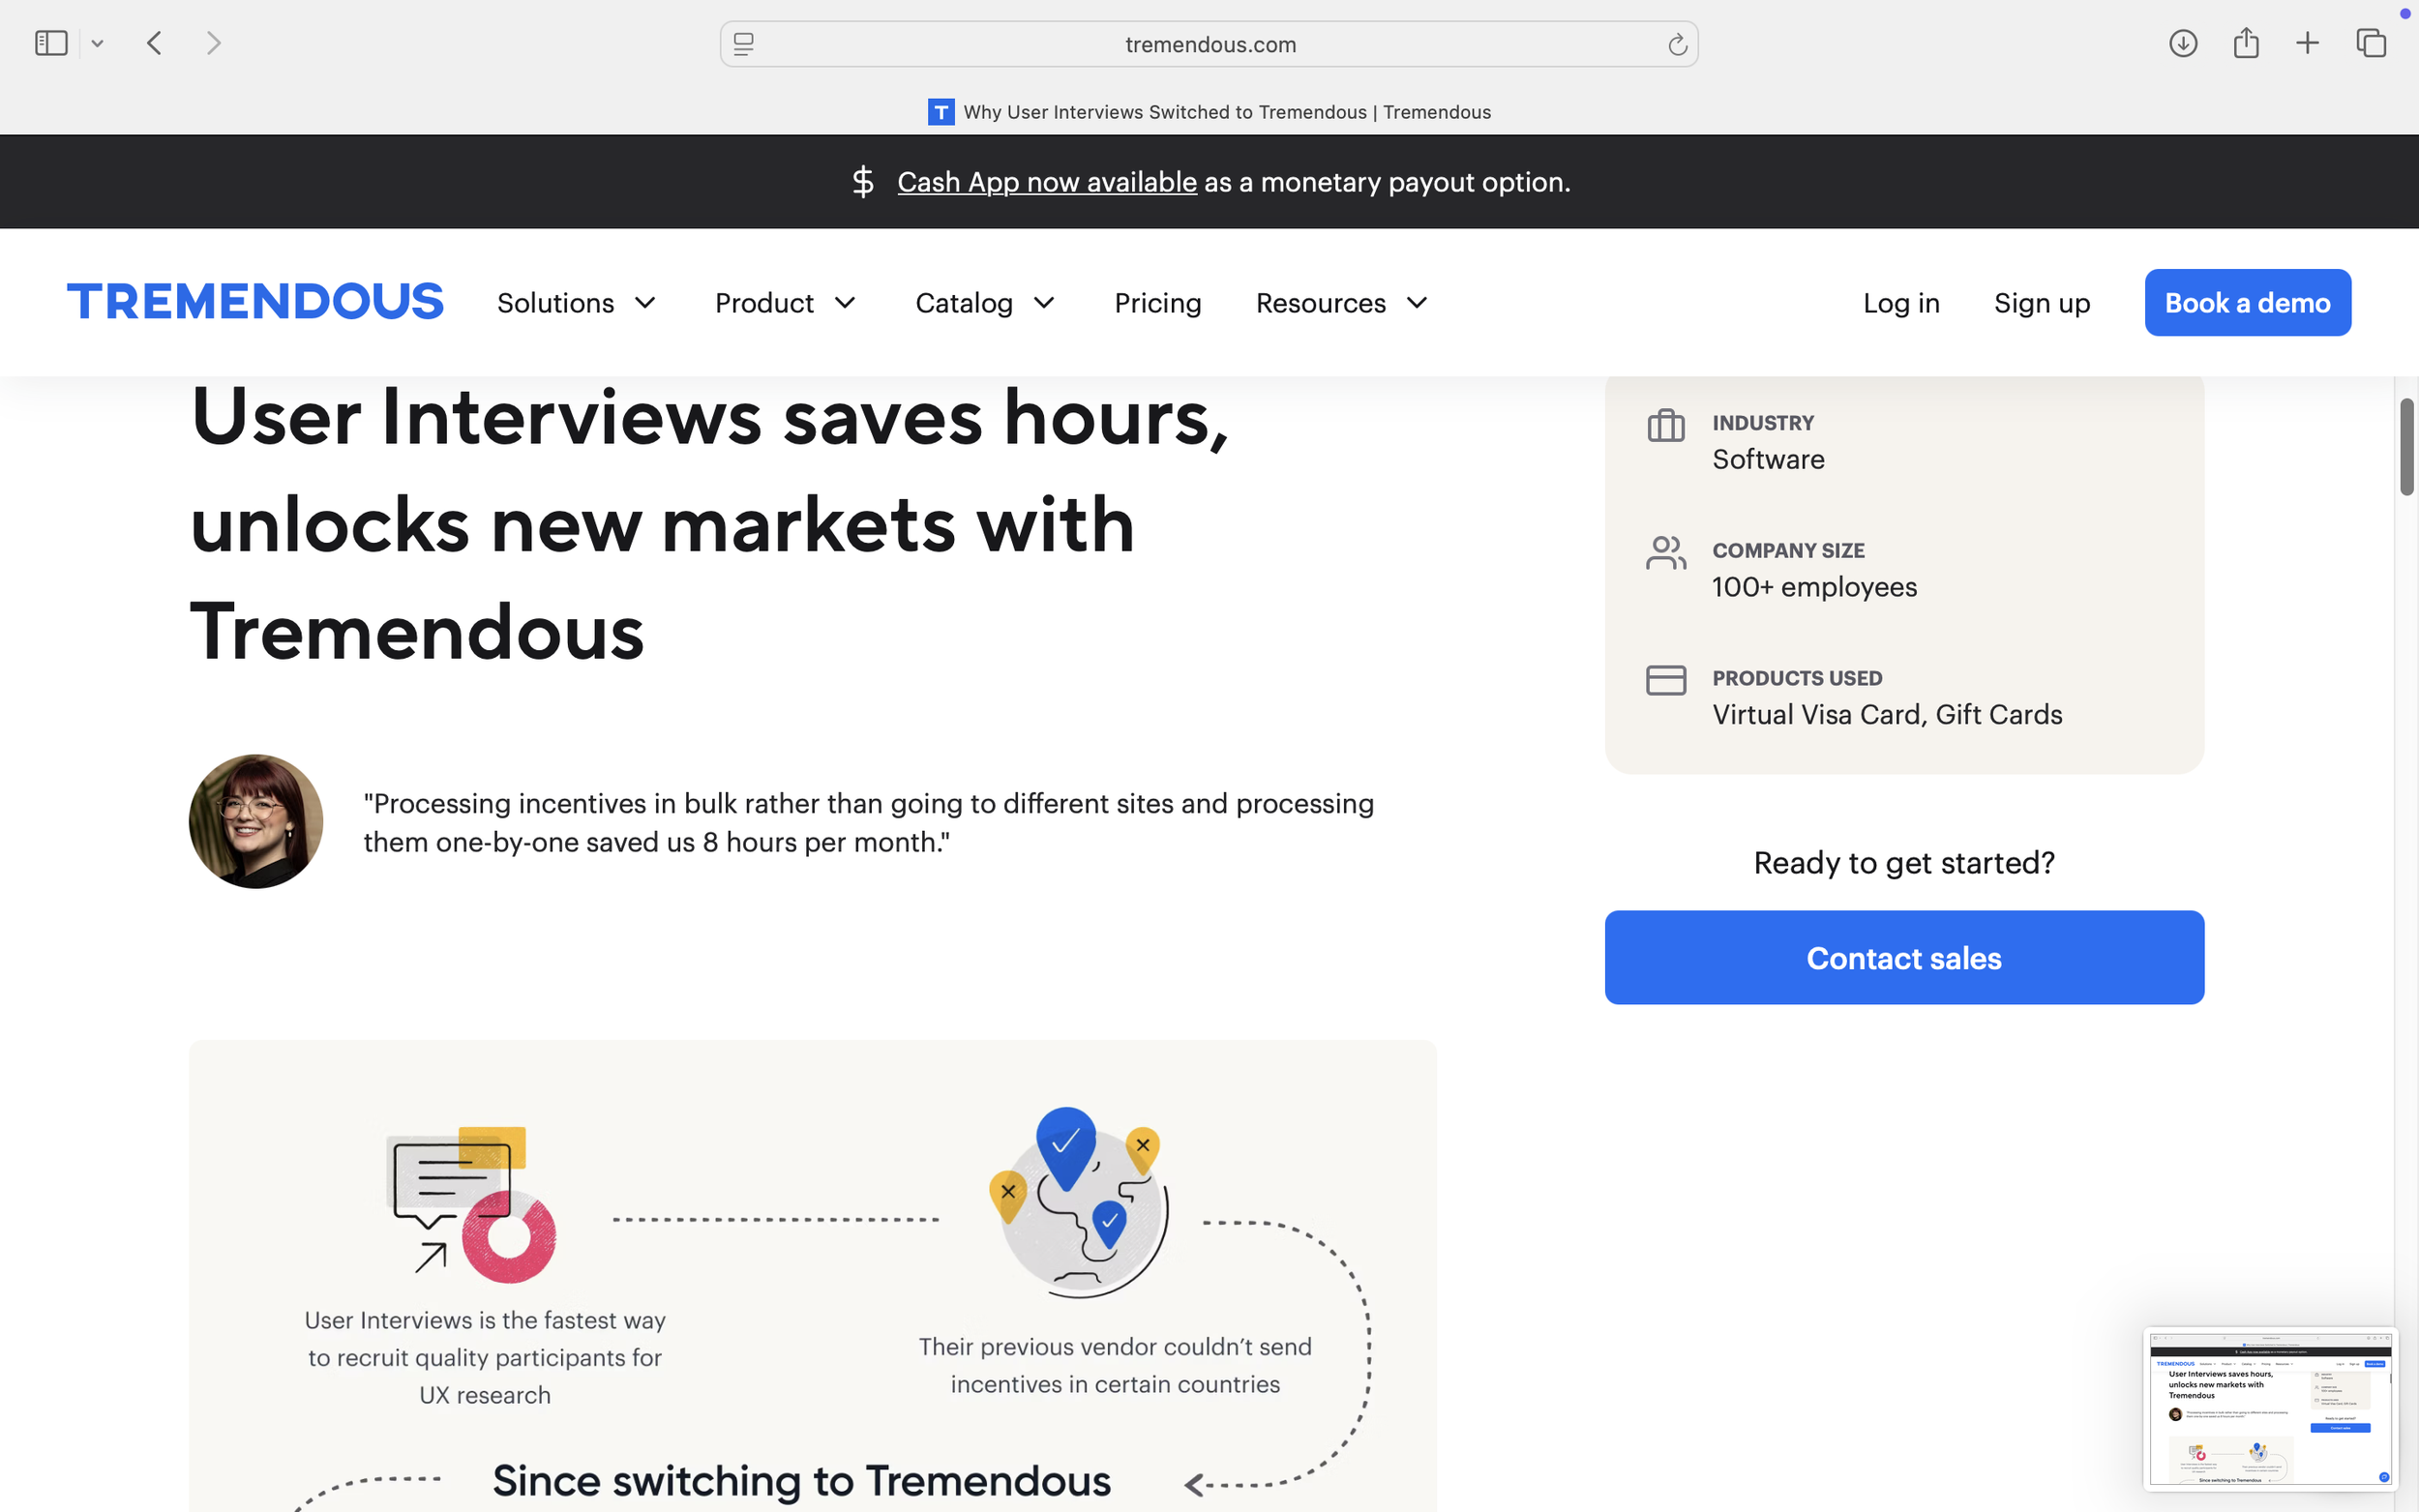2419x1512 pixels.
Task: Toggle the Safari sidebar button
Action: [51, 43]
